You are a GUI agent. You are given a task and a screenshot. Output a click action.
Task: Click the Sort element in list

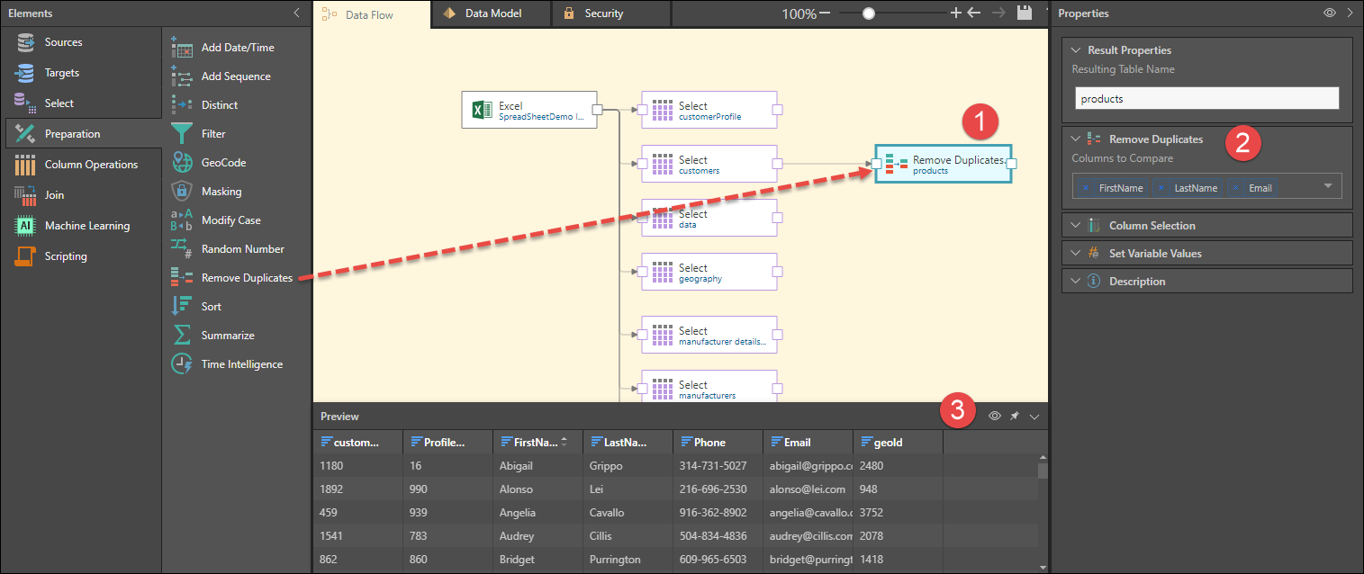click(211, 307)
